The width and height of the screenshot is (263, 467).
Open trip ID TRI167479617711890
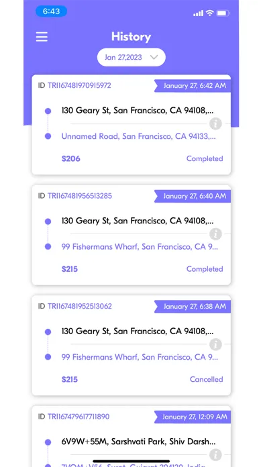coord(78,417)
